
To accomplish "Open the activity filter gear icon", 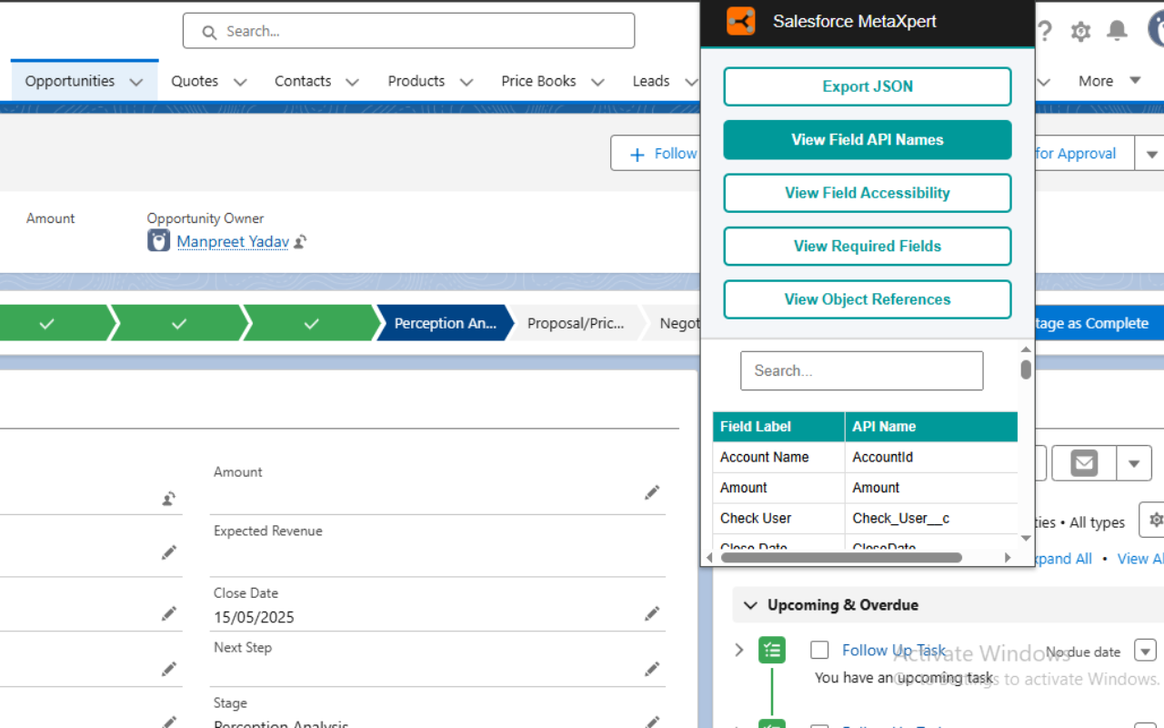I will [1154, 520].
